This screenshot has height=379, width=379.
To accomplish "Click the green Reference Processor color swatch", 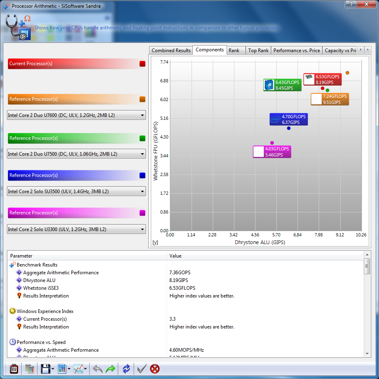I will tap(142, 138).
